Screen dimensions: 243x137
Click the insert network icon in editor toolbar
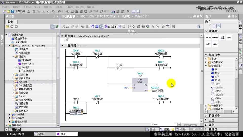tap(63, 27)
